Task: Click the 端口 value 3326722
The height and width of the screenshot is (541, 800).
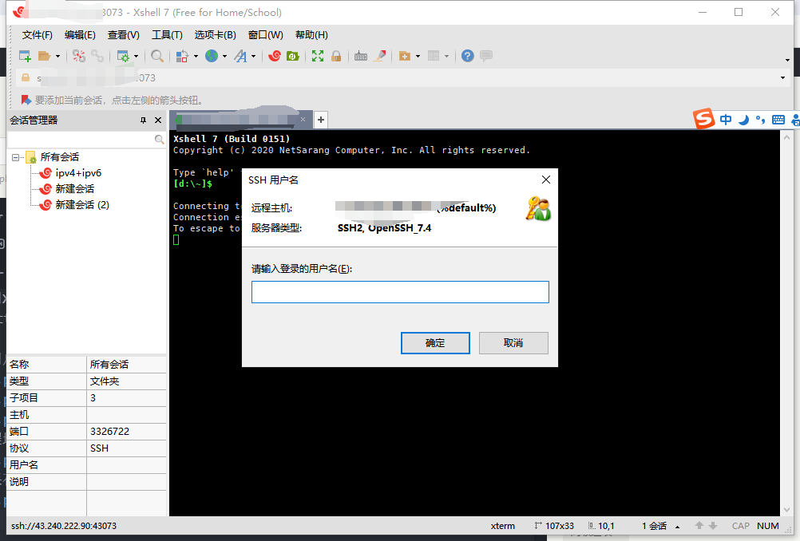Action: pyautogui.click(x=109, y=432)
